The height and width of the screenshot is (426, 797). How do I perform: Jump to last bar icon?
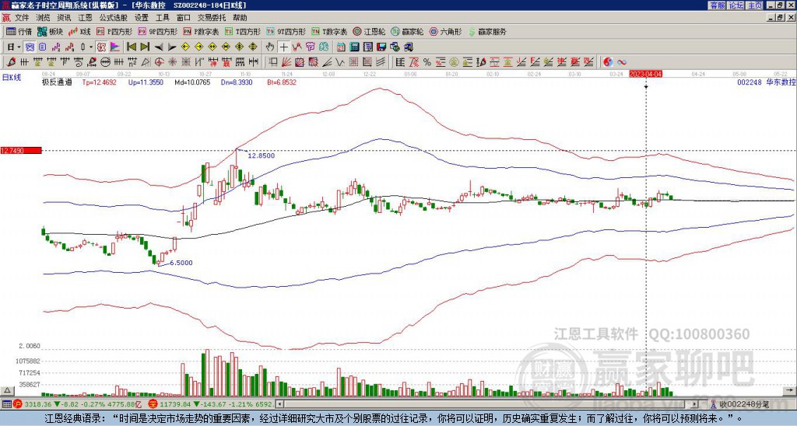145,47
